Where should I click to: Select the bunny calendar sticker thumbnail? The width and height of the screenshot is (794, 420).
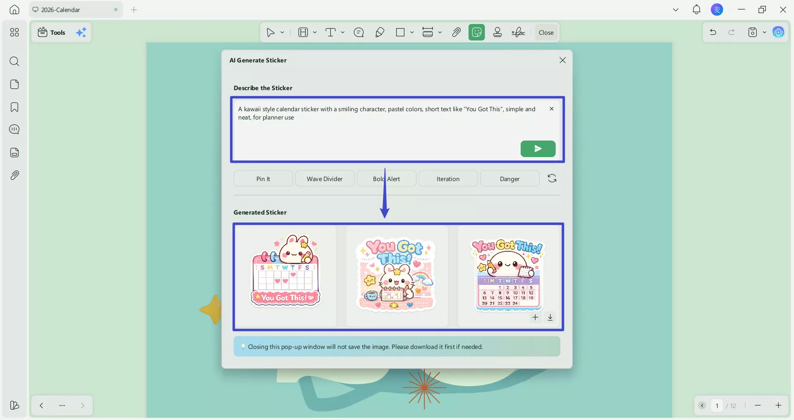click(x=286, y=276)
